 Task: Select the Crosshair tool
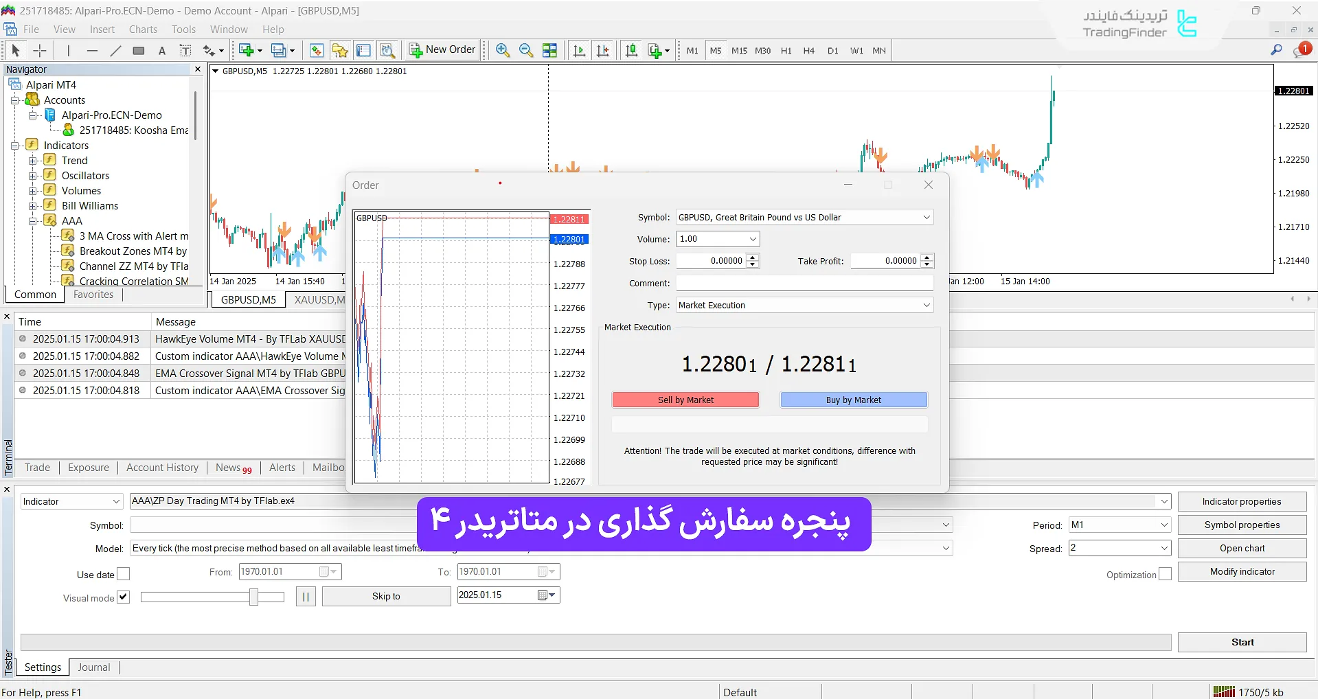click(x=39, y=50)
